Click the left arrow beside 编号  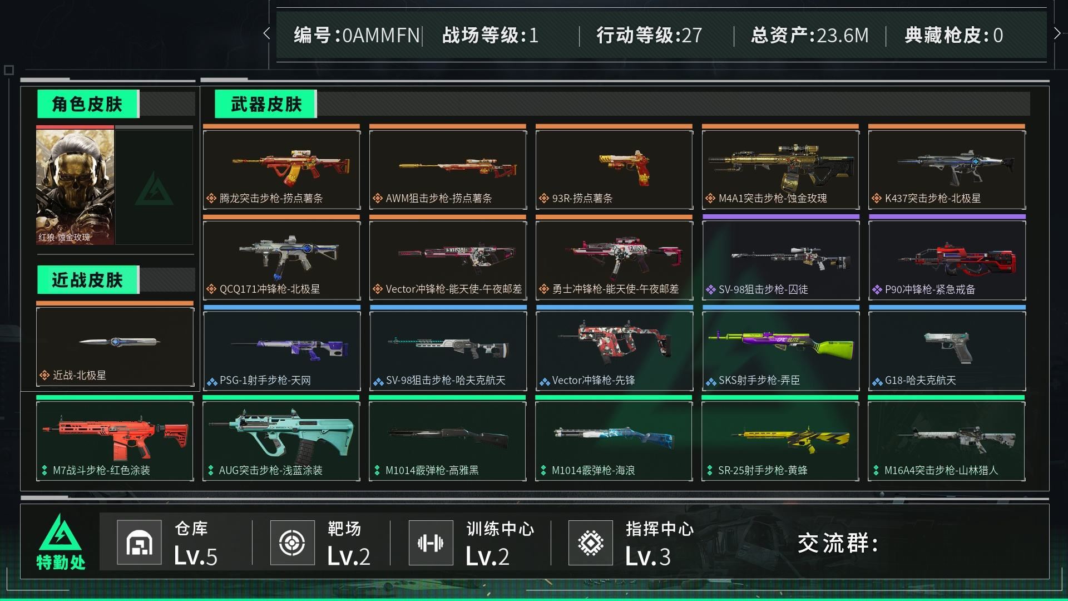coord(267,33)
